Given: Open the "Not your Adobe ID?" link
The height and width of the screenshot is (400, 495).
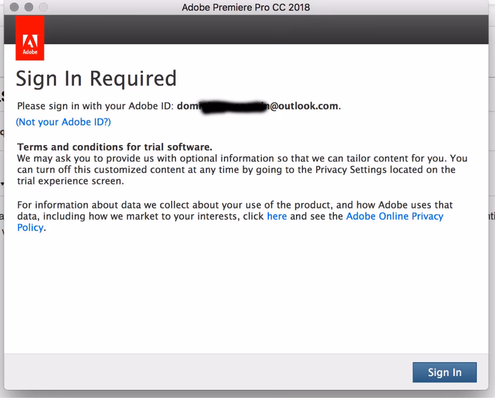Looking at the screenshot, I should [63, 122].
